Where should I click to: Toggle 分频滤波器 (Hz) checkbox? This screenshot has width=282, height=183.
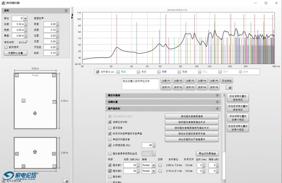tap(110, 145)
